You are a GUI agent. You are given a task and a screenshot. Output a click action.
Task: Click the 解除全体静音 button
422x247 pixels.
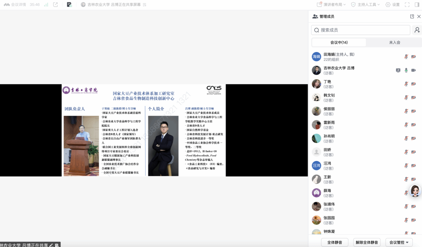pos(367,242)
